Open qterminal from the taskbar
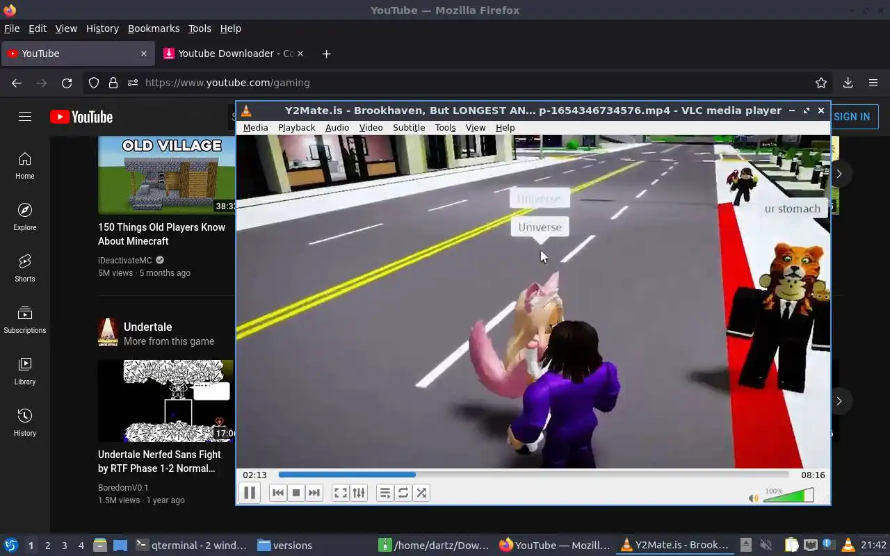890x556 pixels. pos(191,546)
